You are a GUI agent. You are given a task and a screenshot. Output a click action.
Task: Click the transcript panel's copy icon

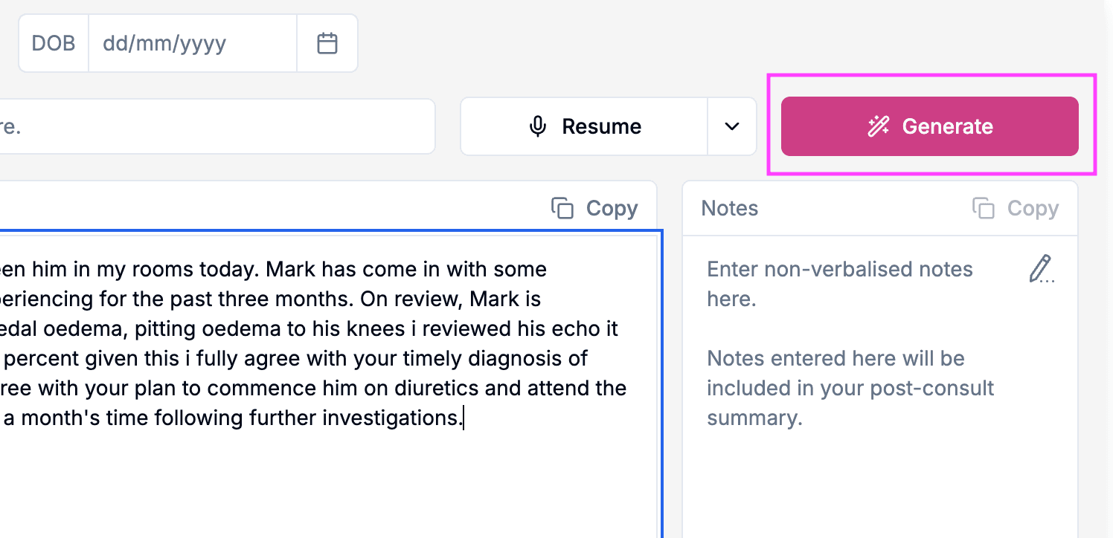[562, 208]
